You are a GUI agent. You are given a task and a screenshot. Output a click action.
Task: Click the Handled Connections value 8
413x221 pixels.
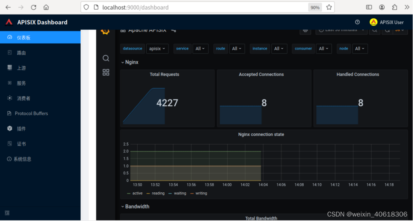tap(360, 103)
